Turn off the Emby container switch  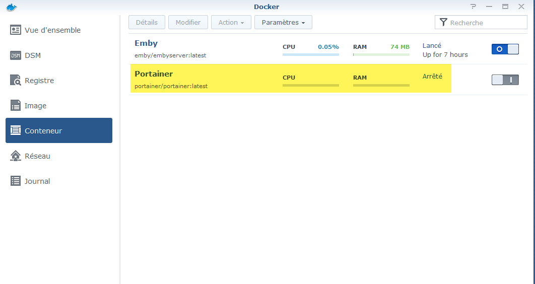(x=505, y=49)
